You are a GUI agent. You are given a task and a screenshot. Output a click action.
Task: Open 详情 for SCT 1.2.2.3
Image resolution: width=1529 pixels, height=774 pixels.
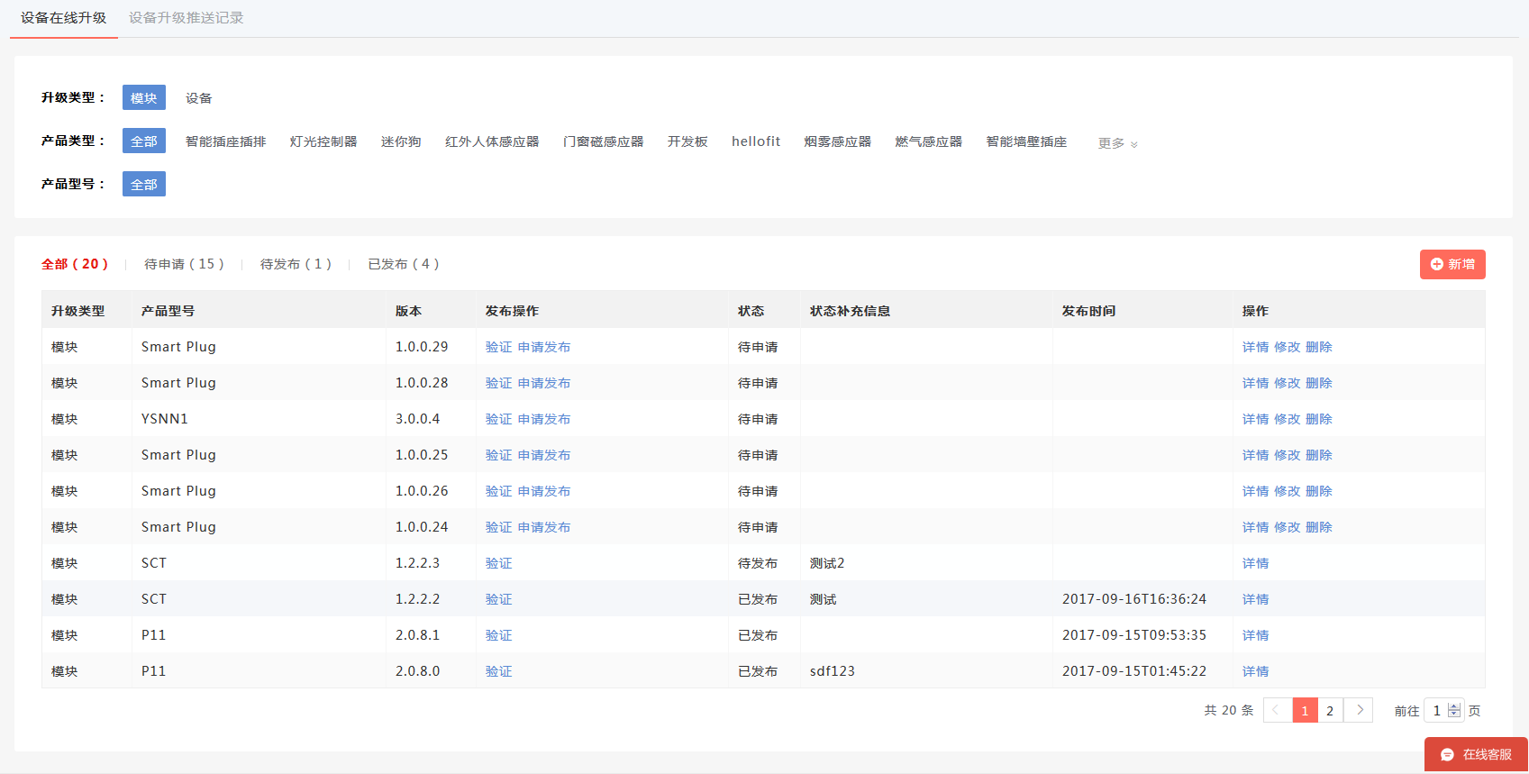pos(1255,563)
